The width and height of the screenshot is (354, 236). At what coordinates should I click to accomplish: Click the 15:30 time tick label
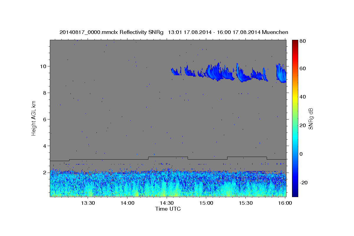[x=246, y=203]
